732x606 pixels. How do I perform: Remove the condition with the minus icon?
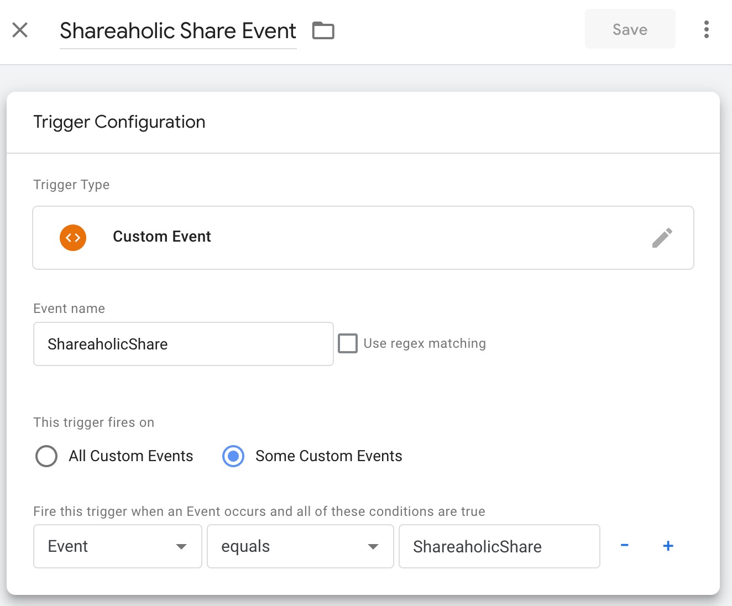click(x=624, y=546)
